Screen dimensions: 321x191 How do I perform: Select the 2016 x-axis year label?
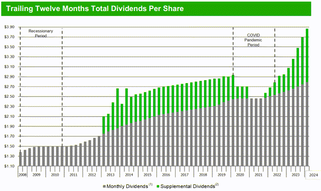(166, 175)
